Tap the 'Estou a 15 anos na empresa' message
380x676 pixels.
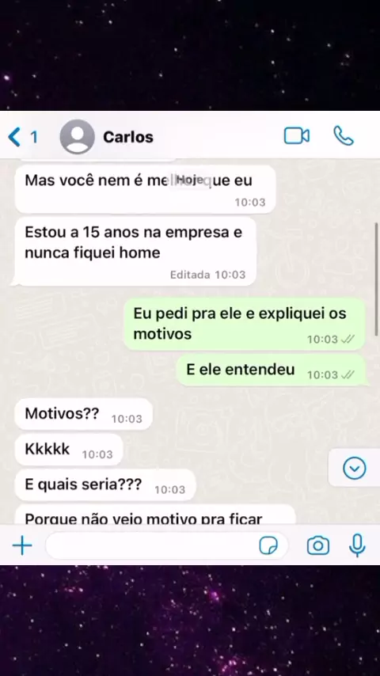(x=135, y=252)
